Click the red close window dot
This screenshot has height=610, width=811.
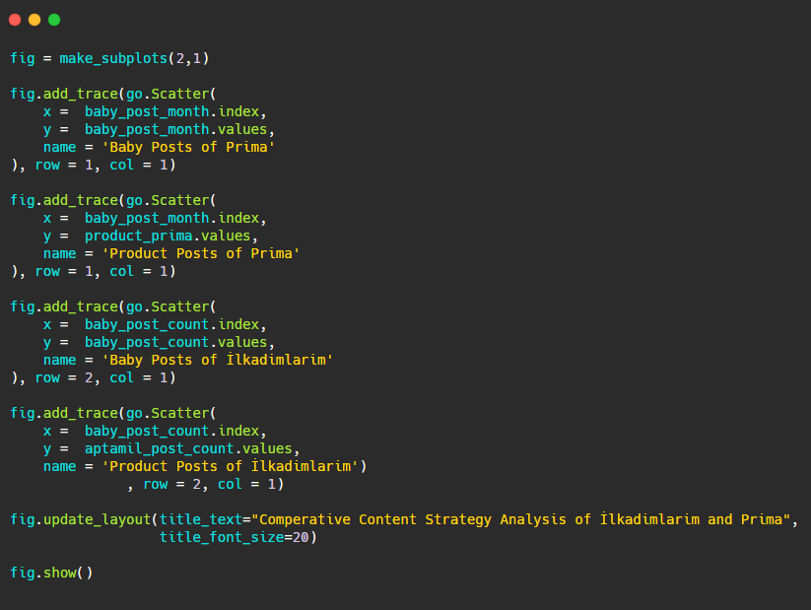[15, 20]
